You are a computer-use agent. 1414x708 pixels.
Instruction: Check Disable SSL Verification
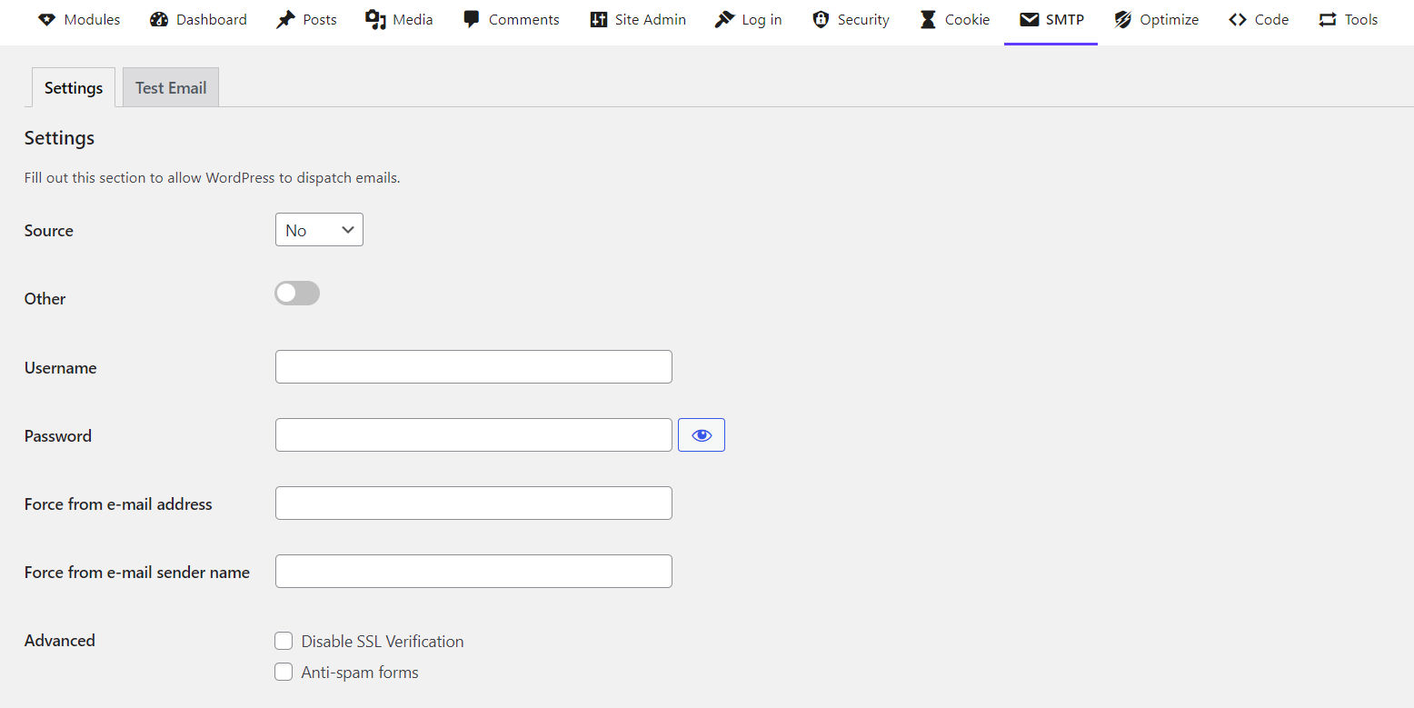point(284,641)
